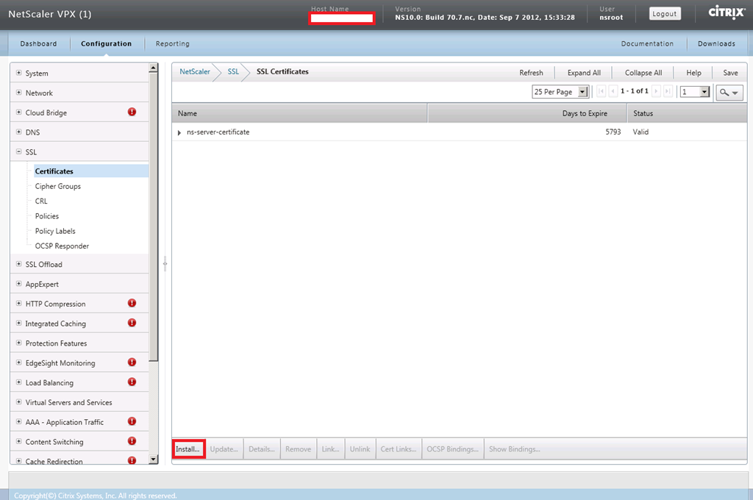Expand the AppExpert node

tap(18, 284)
